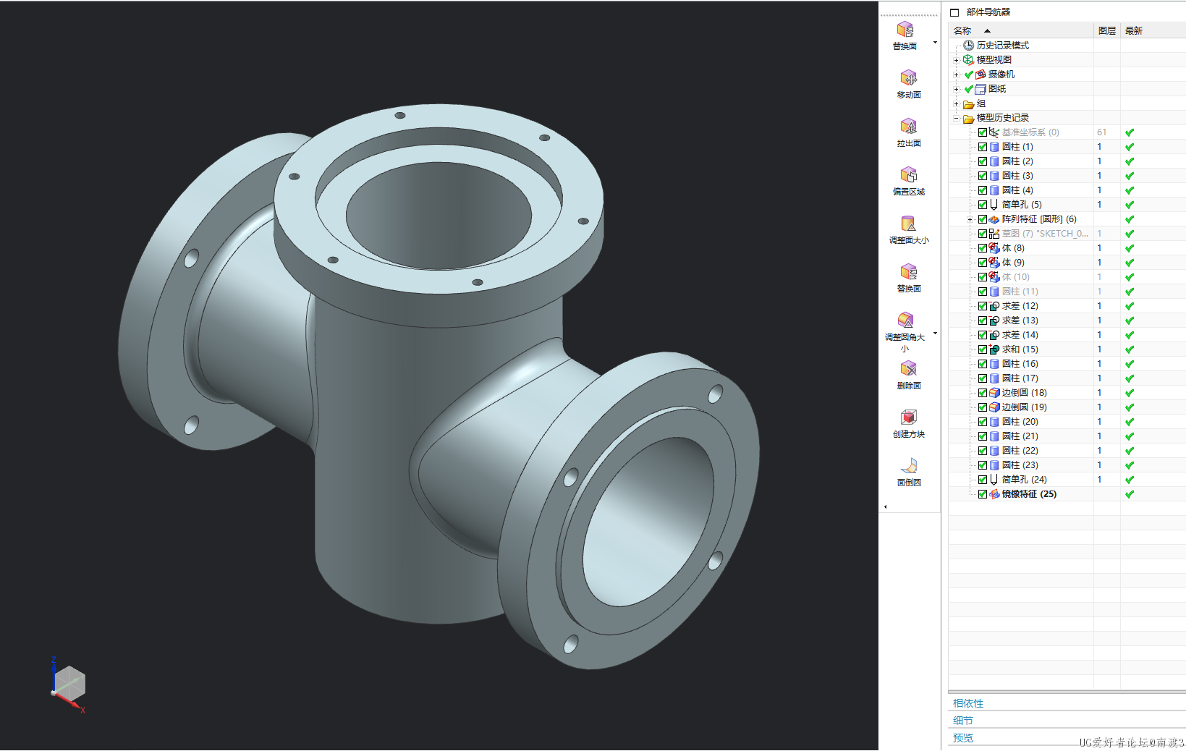Image resolution: width=1186 pixels, height=751 pixels.
Task: Expand the 组 node
Action: coord(956,103)
